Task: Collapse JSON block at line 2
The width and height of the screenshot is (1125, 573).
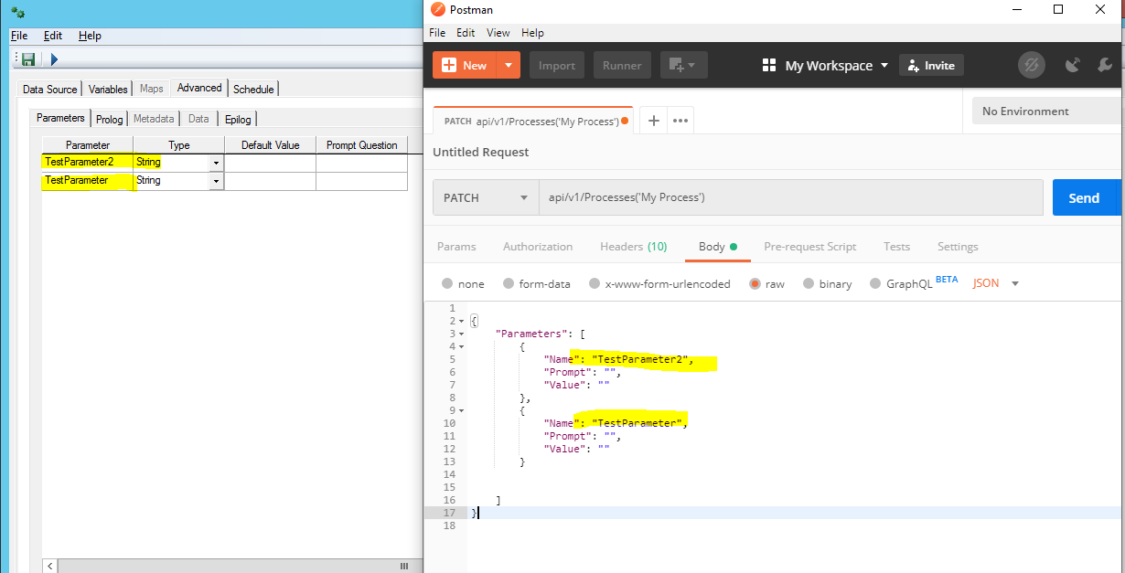Action: pos(461,321)
